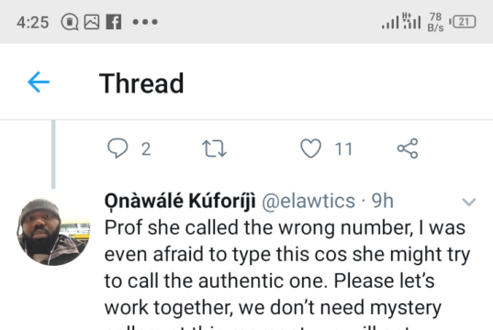The image size is (493, 330).
Task: Share the tweet via the share icon
Action: [408, 148]
